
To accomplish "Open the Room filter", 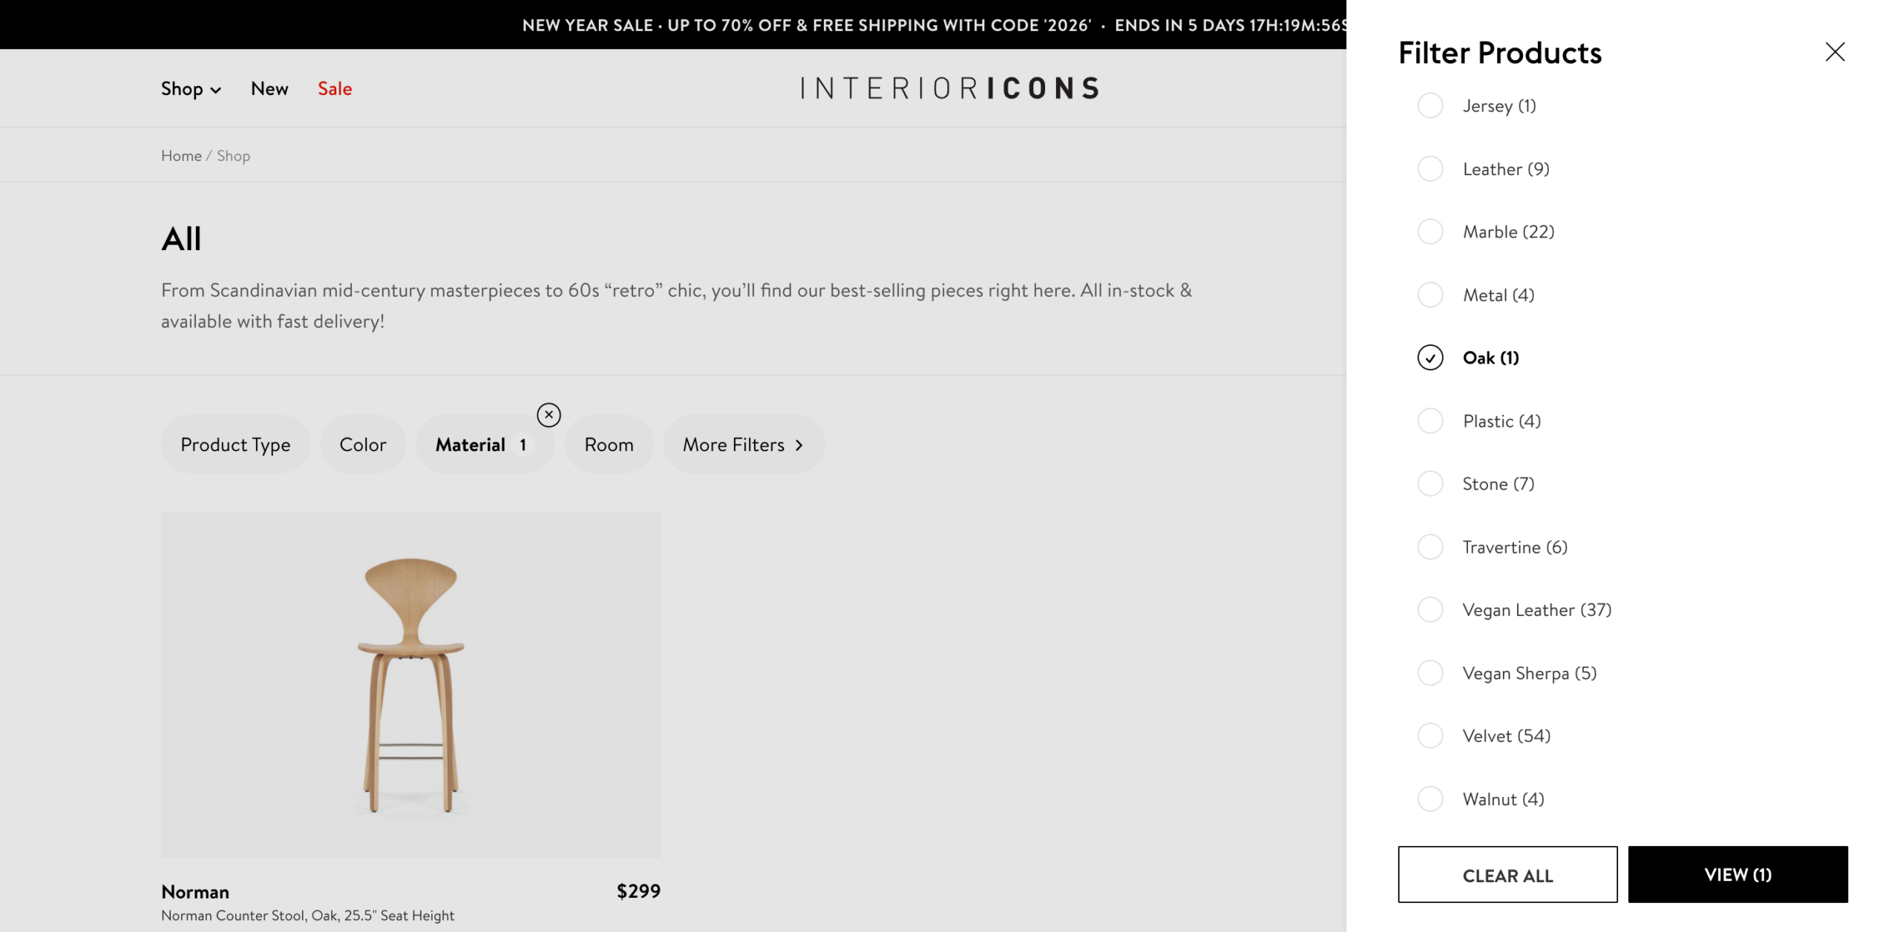I will 609,444.
